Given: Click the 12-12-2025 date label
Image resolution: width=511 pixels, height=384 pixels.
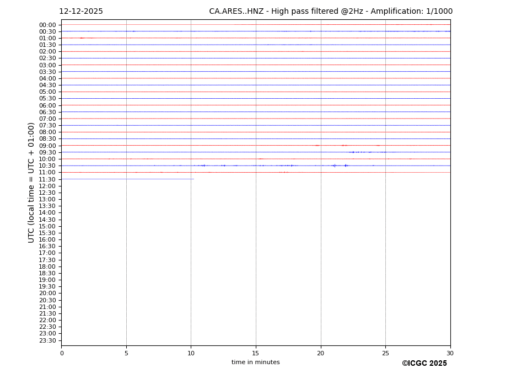Looking at the screenshot, I should point(81,12).
